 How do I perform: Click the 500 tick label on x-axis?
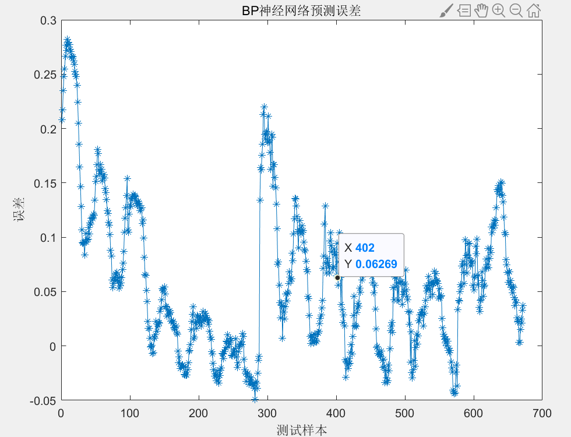(405, 413)
